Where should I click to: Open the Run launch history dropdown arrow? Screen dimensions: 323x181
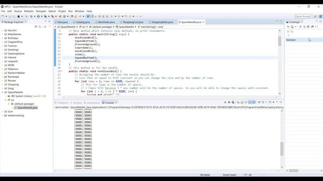(41, 17)
